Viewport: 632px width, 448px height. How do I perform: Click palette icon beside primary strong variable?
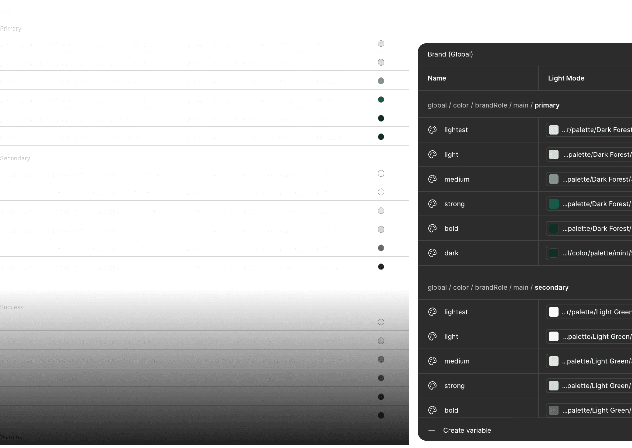[x=432, y=204]
